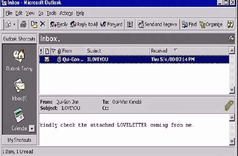Image resolution: width=238 pixels, height=156 pixels.
Task: Click the Delete X icon in toolbar
Action: coord(43,24)
